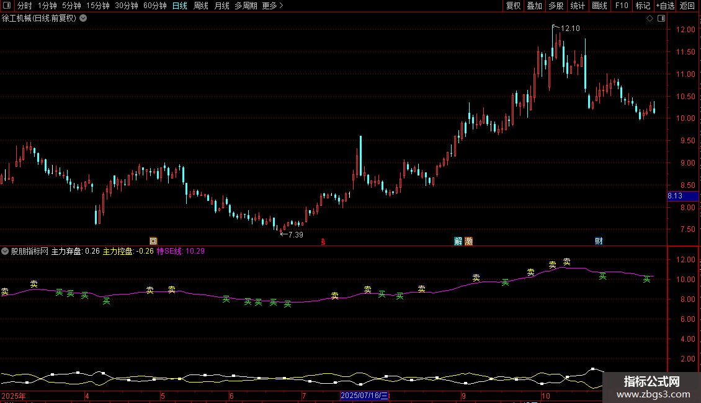Image resolution: width=701 pixels, height=403 pixels.
Task: Click the red $ dividend marker
Action: 323,242
